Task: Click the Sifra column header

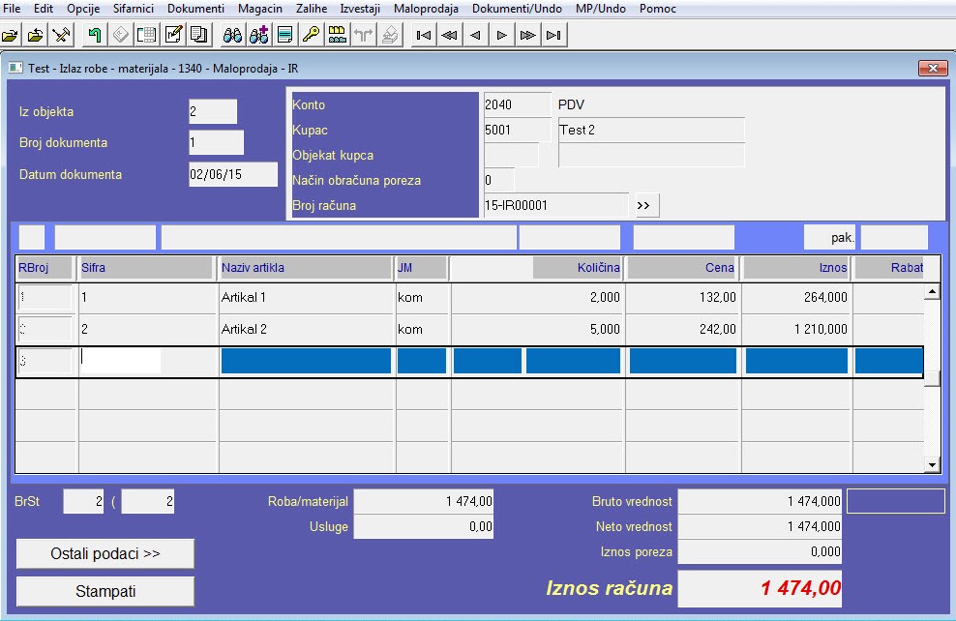Action: coord(146,268)
